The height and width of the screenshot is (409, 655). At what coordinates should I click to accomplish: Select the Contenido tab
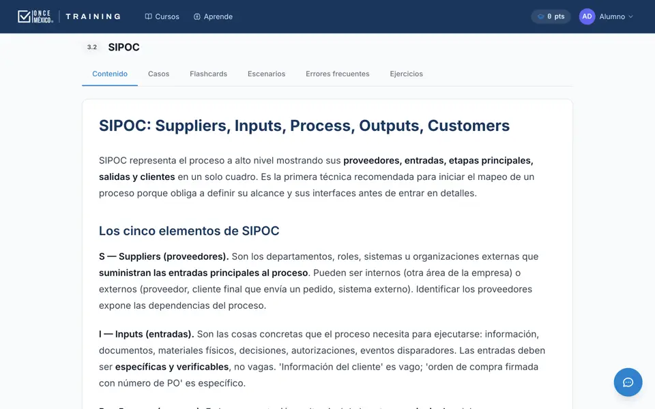point(110,74)
